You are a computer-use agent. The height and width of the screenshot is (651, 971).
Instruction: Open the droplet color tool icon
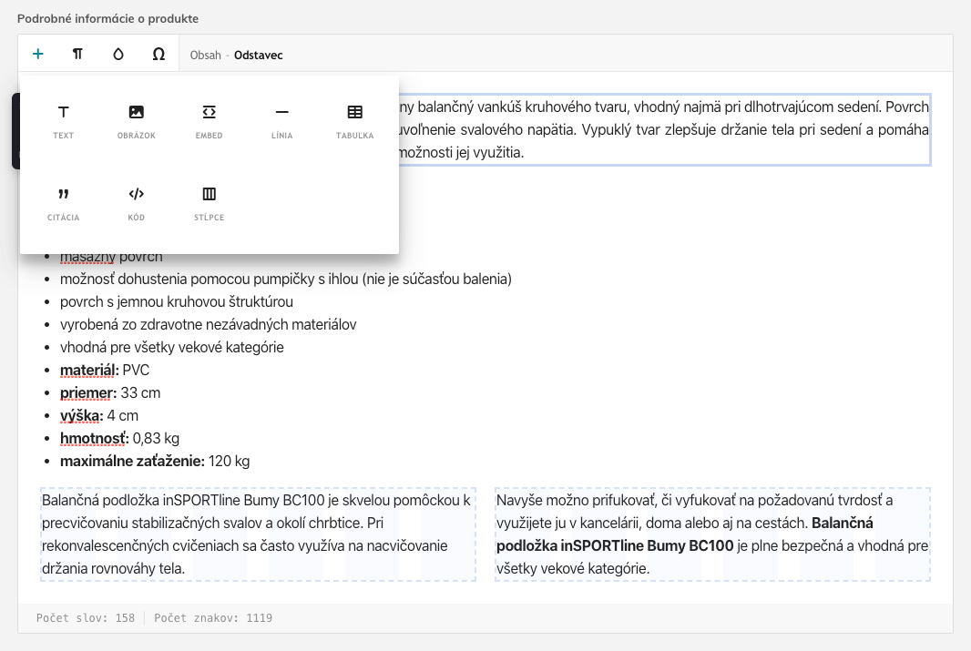click(118, 54)
